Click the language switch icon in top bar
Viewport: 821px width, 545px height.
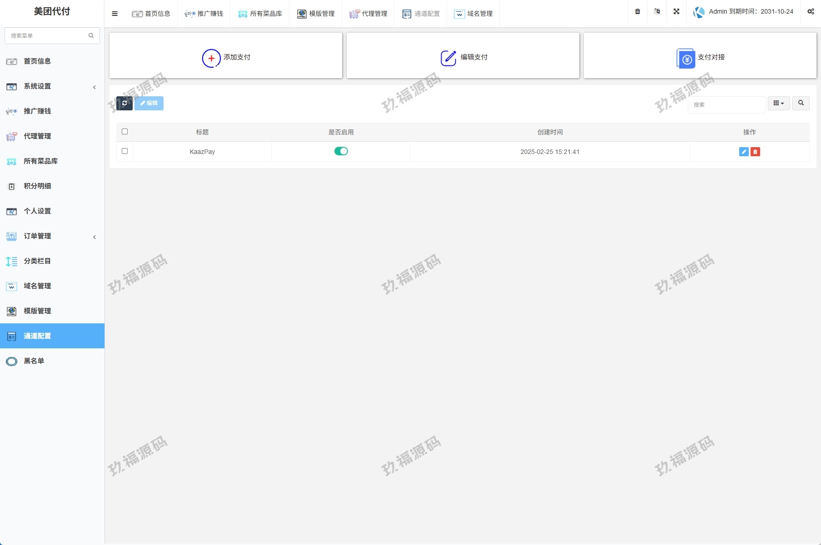[657, 12]
